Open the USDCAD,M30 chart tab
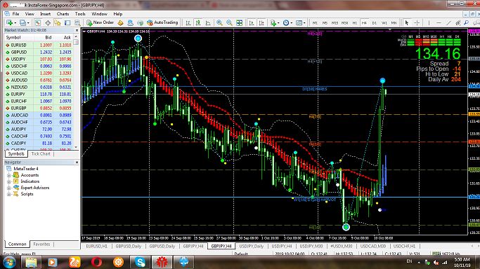 tap(373, 246)
